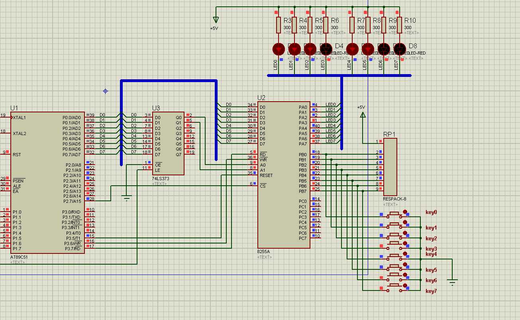Click the P3.5/T1 pin name on U1
The width and height of the screenshot is (520, 320).
coord(73,238)
